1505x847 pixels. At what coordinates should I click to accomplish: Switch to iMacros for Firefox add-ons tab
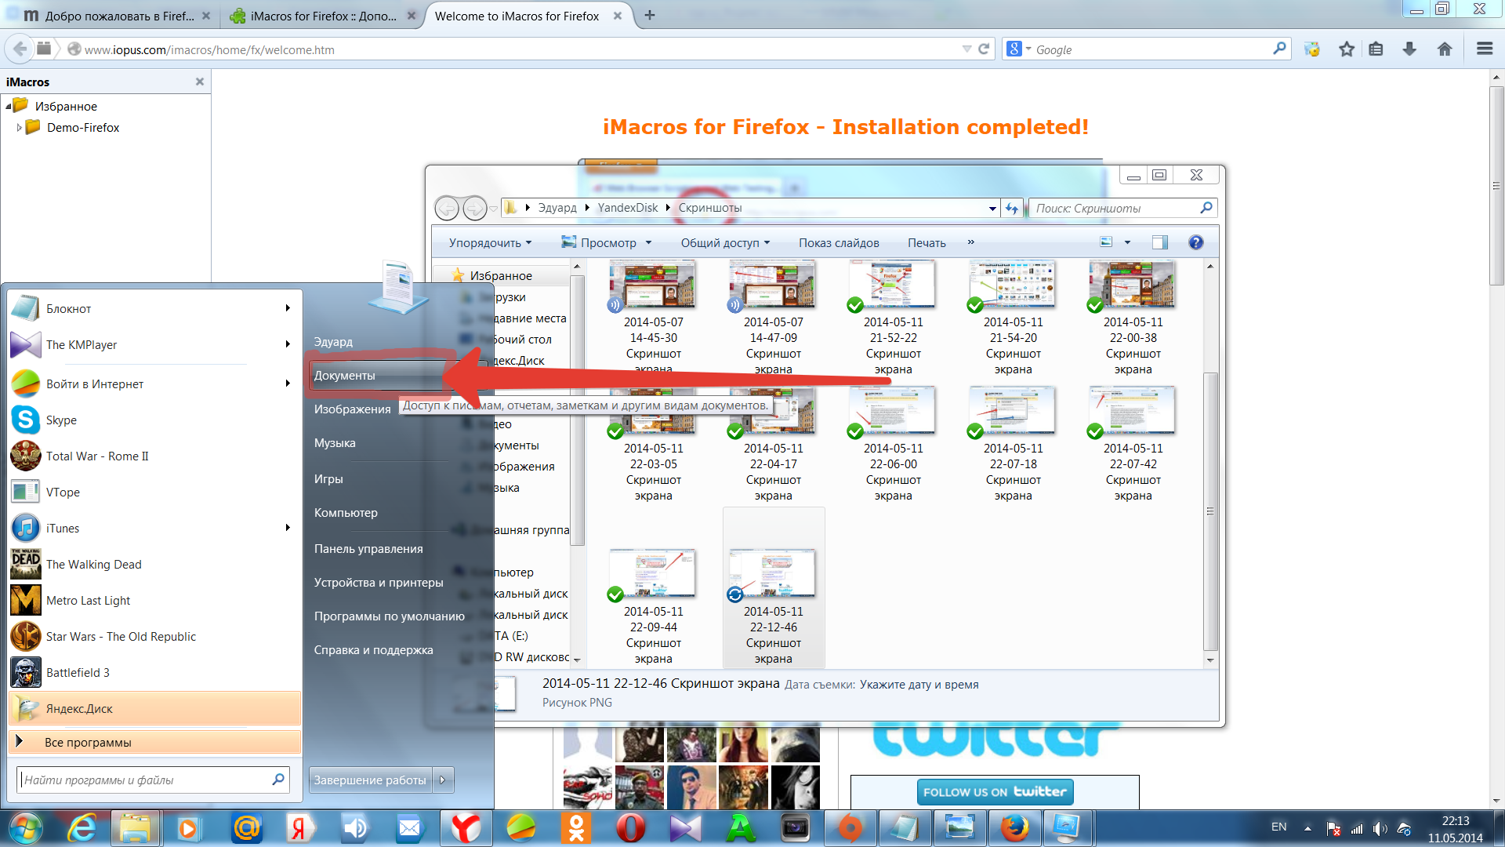coord(321,16)
